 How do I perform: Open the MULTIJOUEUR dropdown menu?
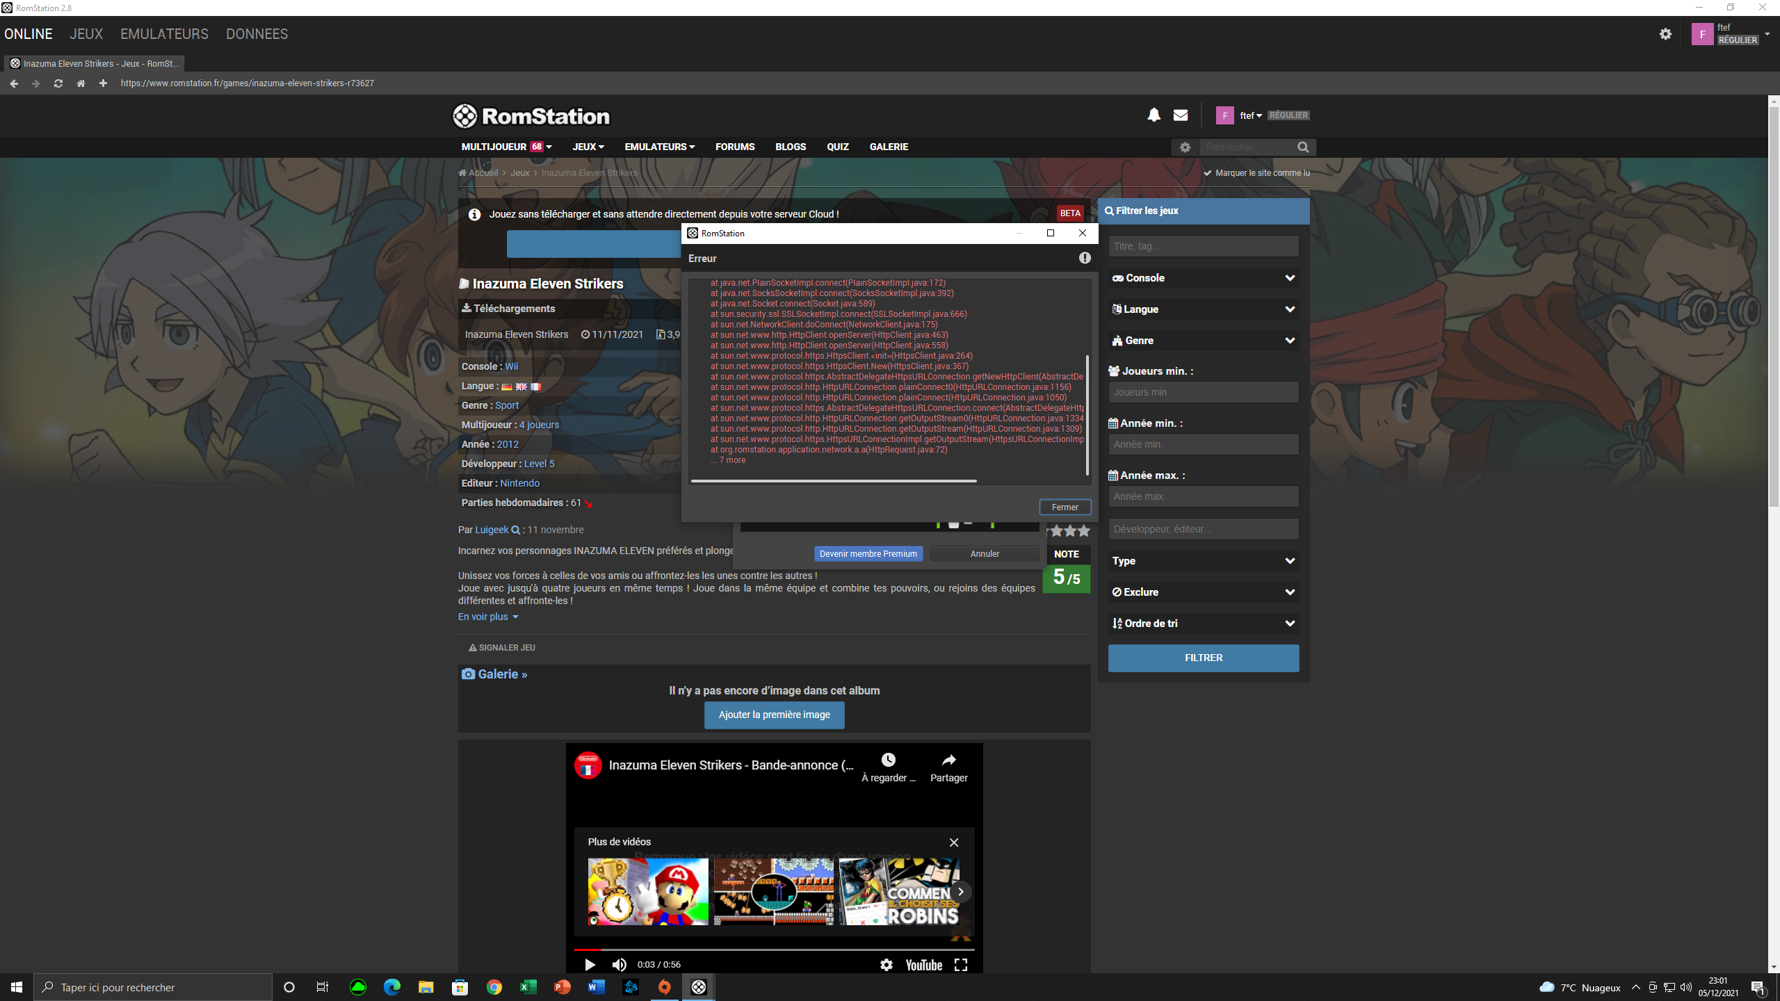pyautogui.click(x=506, y=147)
